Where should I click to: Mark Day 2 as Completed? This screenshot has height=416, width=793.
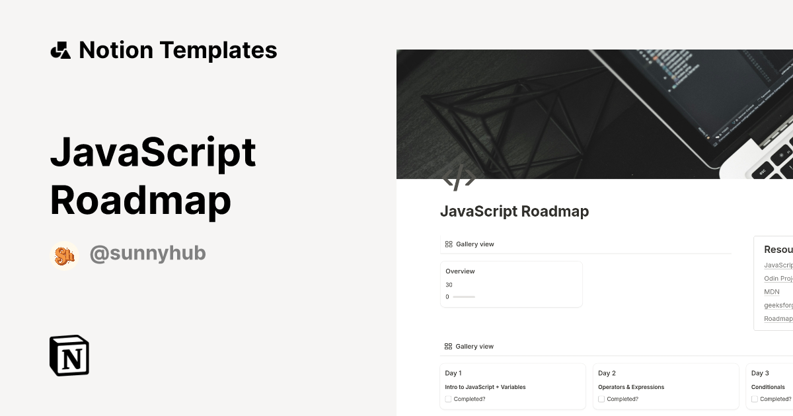[x=601, y=399]
